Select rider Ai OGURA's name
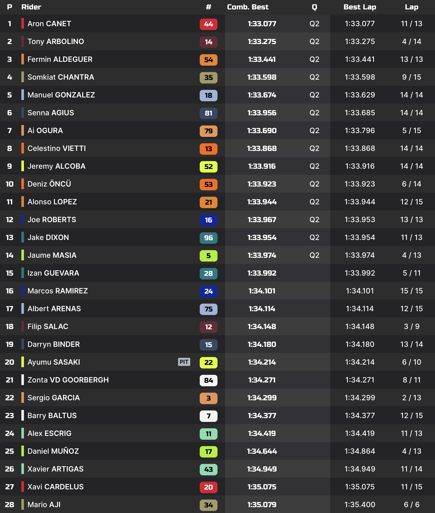Image resolution: width=435 pixels, height=513 pixels. tap(45, 131)
